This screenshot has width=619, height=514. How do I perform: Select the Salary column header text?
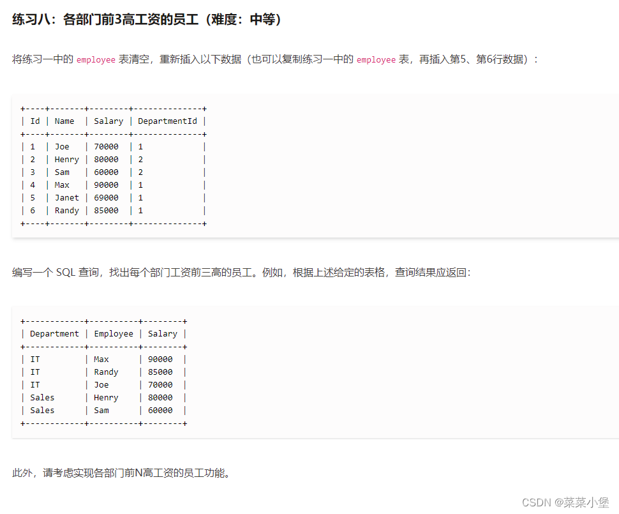[108, 121]
